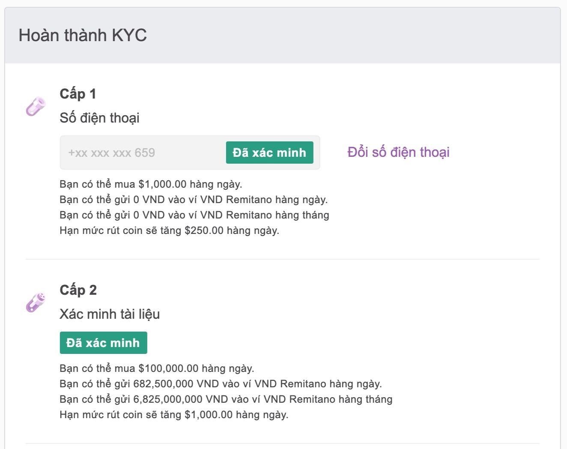Select the Cấp 2 heading
The image size is (567, 449).
(x=78, y=290)
